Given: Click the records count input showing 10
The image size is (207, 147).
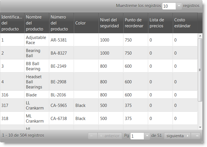Looking at the screenshot, I should pyautogui.click(x=169, y=6).
